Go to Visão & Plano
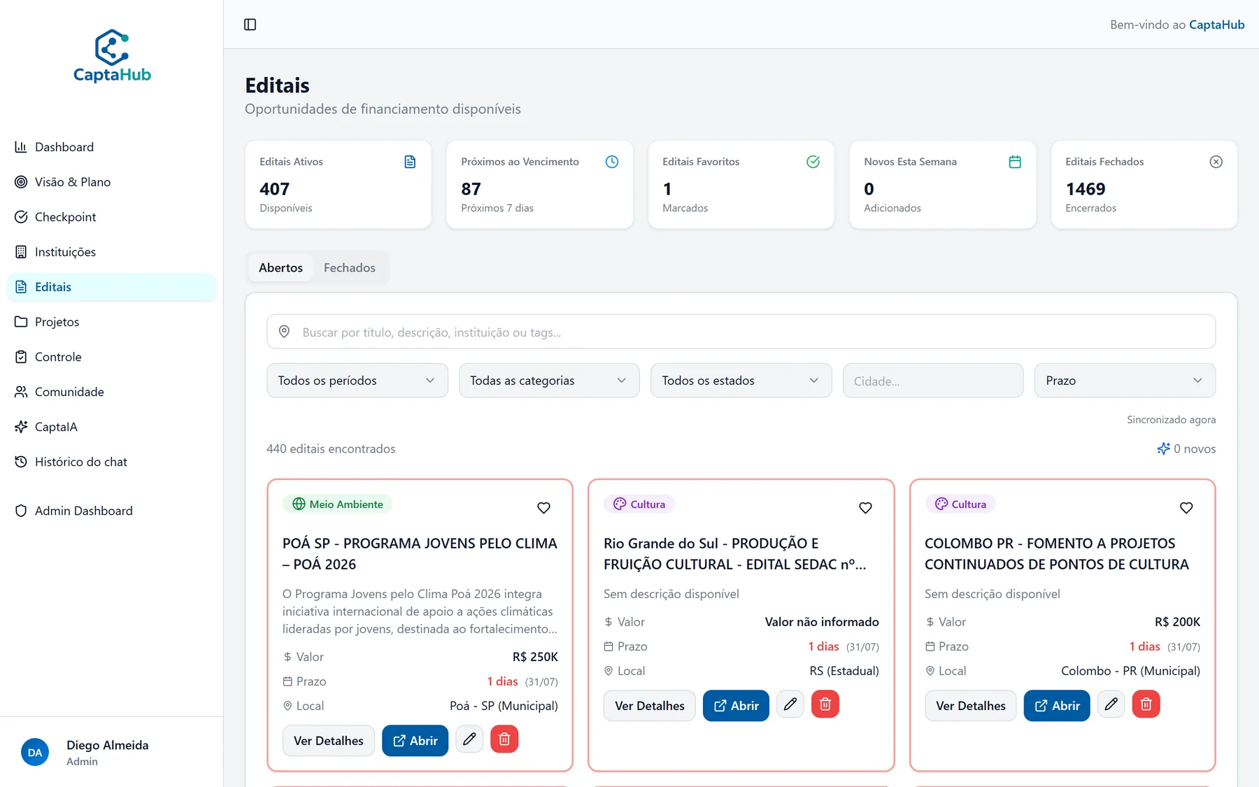Image resolution: width=1259 pixels, height=787 pixels. point(112,182)
